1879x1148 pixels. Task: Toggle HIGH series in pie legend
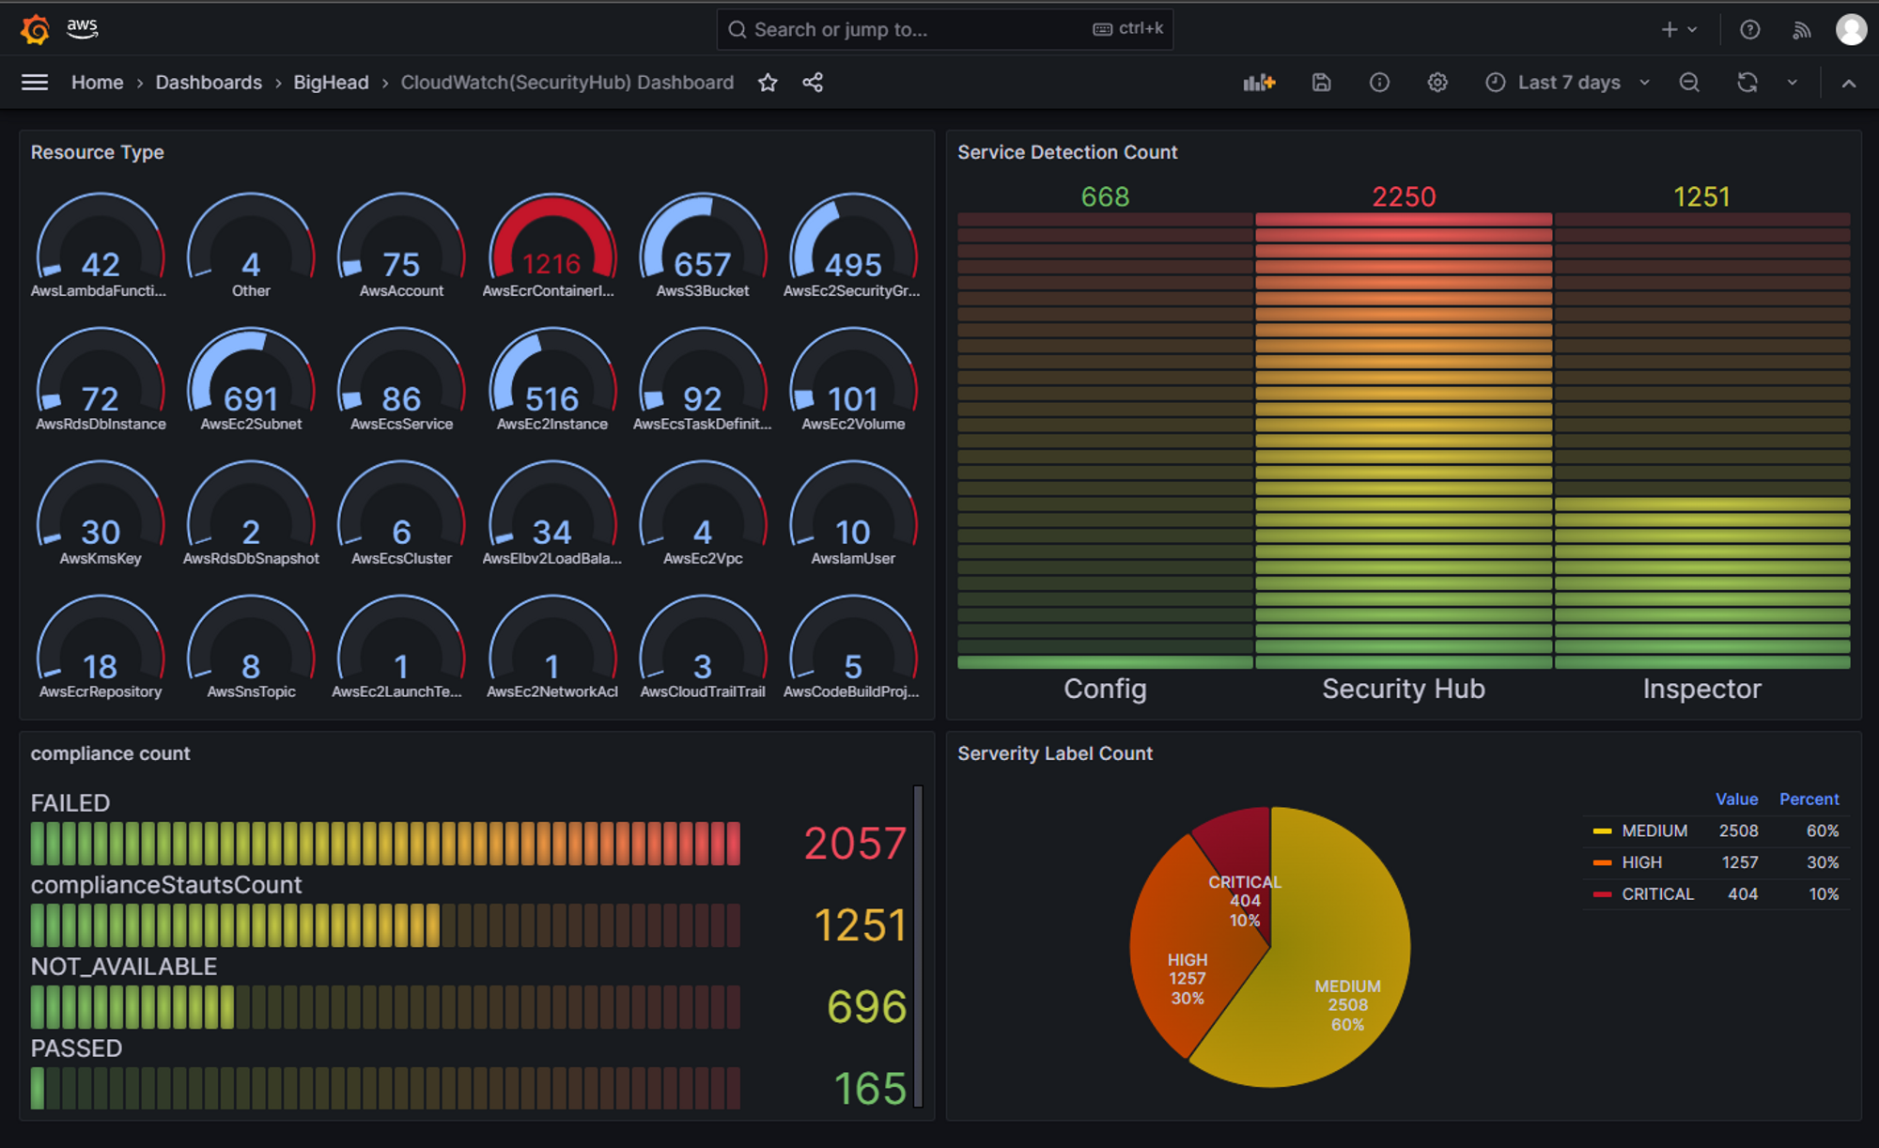point(1641,862)
